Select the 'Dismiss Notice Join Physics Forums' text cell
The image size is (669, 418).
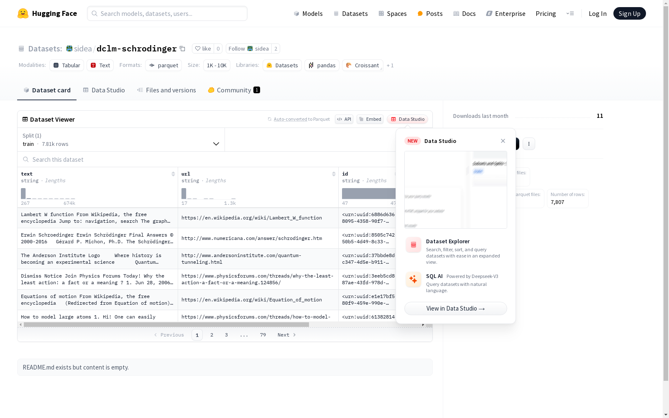click(x=97, y=279)
